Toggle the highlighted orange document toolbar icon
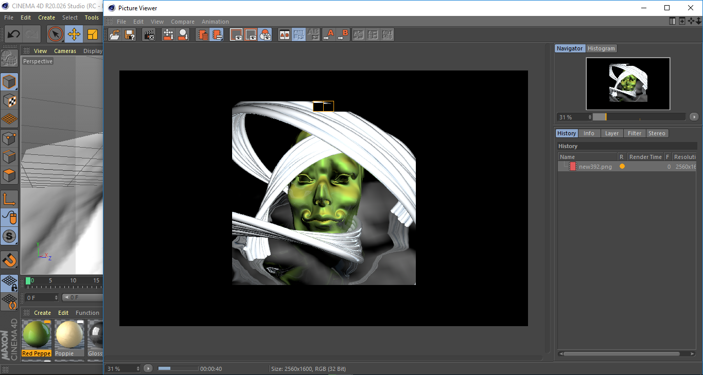The image size is (703, 375). click(x=217, y=35)
